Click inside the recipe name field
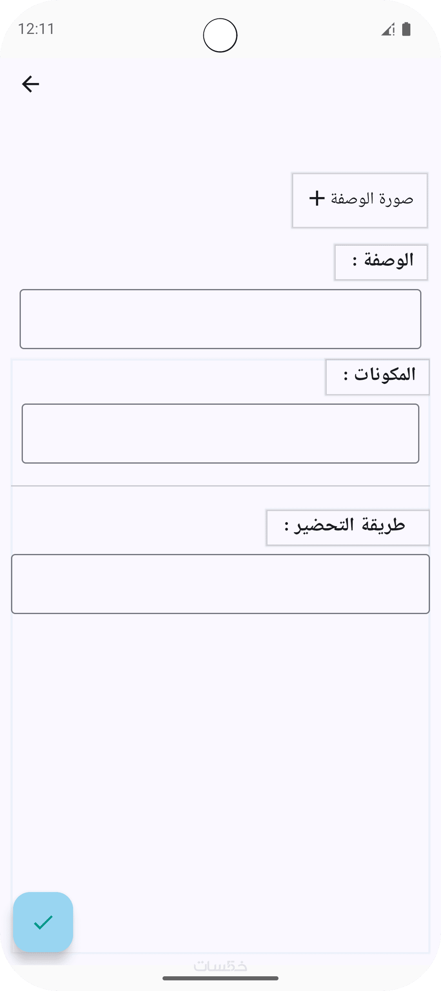This screenshot has width=441, height=991. pos(220,319)
